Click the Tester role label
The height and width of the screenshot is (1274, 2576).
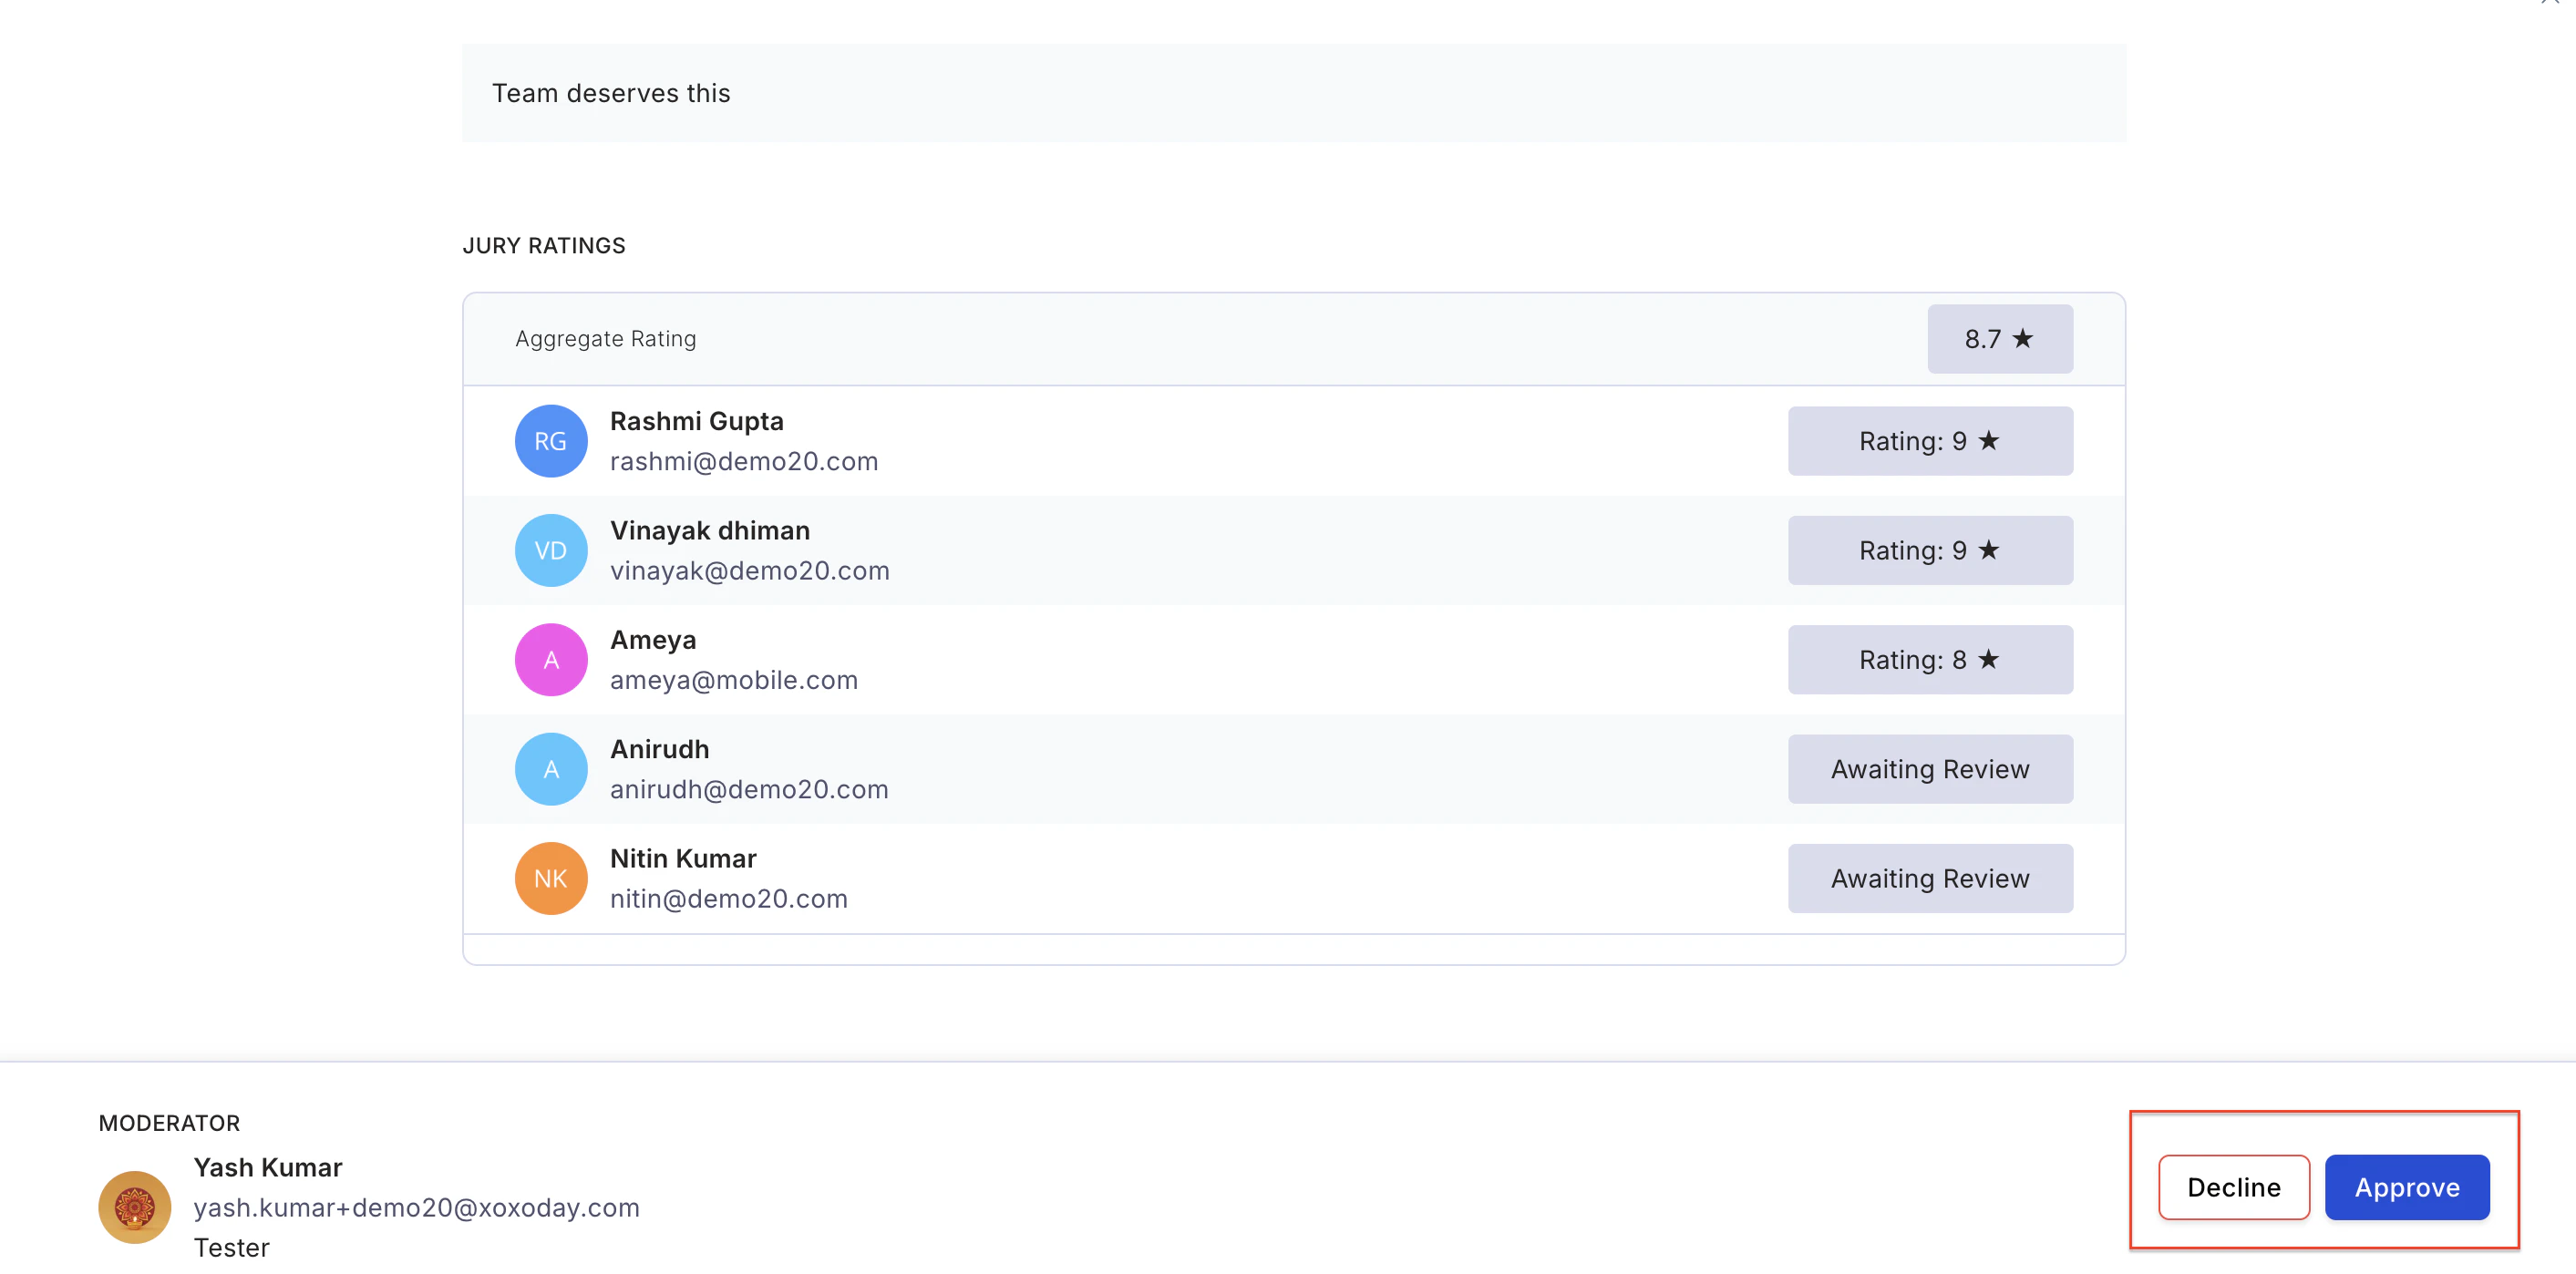click(232, 1247)
